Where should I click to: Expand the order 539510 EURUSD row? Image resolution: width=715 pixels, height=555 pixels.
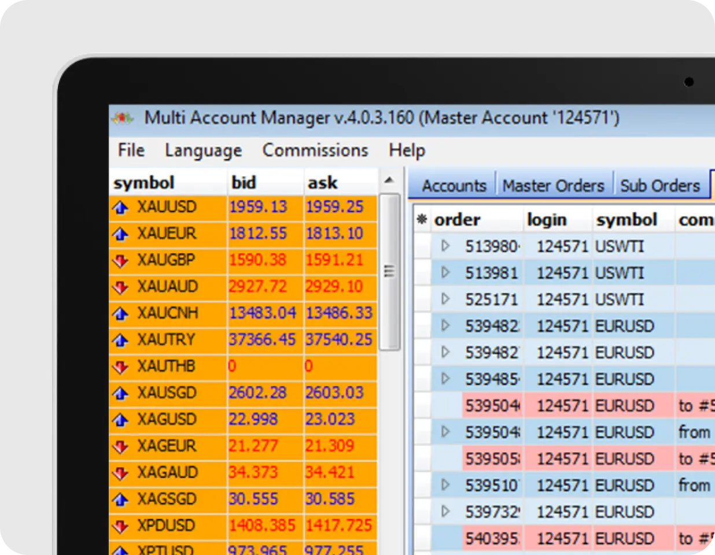(445, 486)
